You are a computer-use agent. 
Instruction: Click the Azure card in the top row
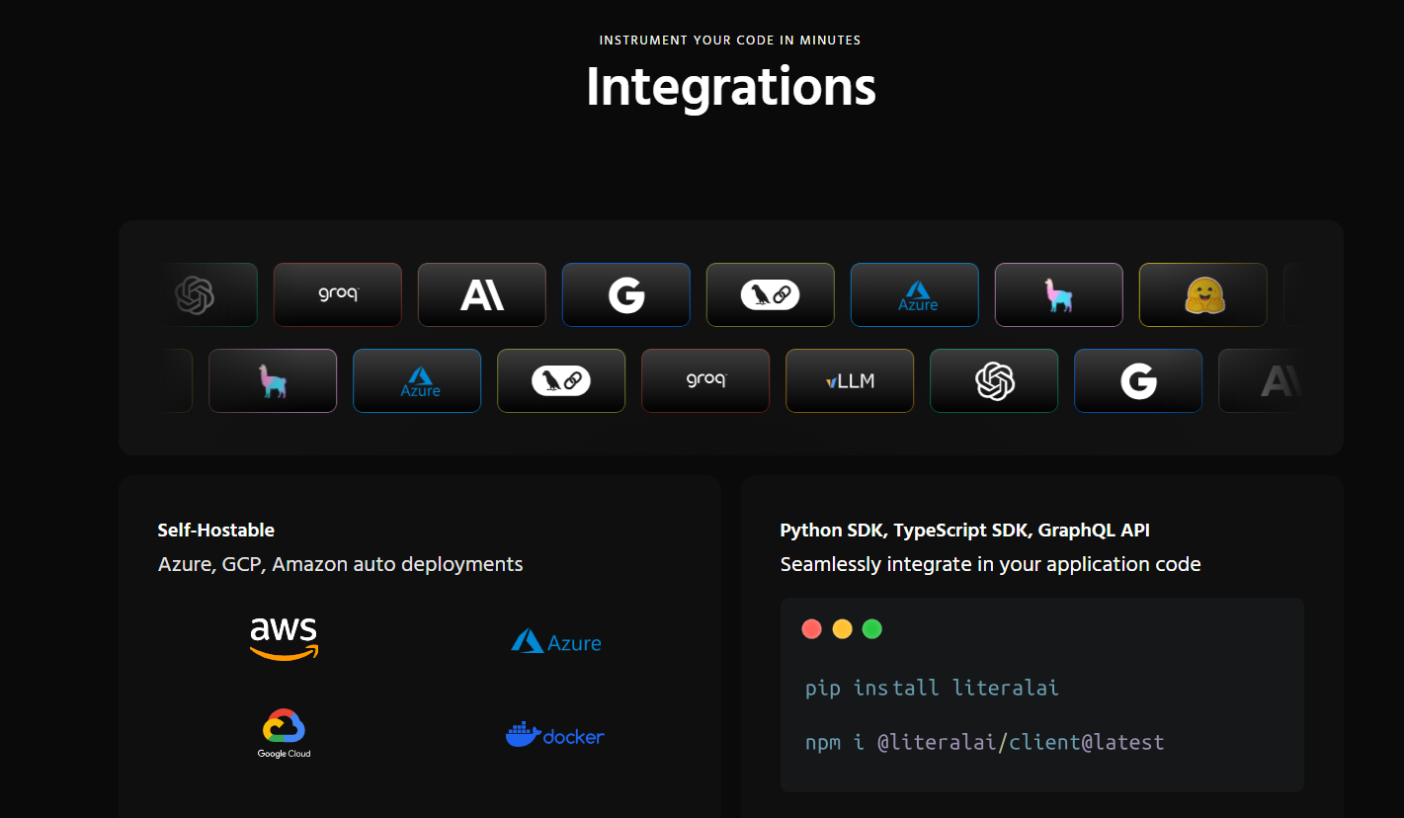coord(915,294)
